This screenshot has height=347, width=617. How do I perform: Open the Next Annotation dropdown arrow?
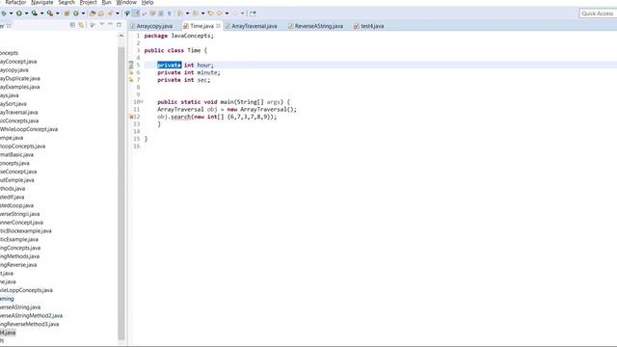[187, 13]
